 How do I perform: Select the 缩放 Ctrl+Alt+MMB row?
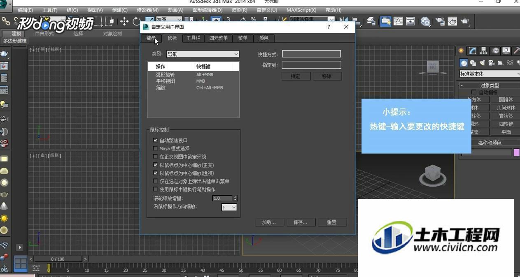[x=193, y=88]
